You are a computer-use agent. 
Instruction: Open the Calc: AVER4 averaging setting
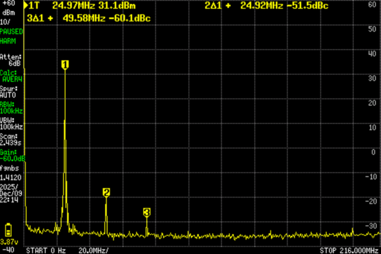click(12, 76)
